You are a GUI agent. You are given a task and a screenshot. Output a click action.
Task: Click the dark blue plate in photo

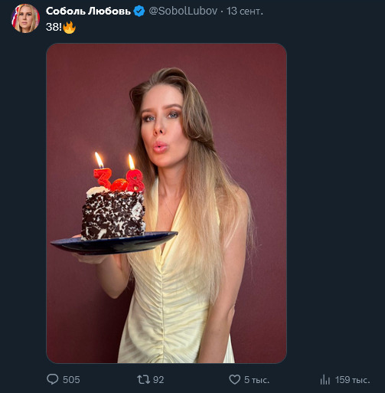[x=114, y=243]
